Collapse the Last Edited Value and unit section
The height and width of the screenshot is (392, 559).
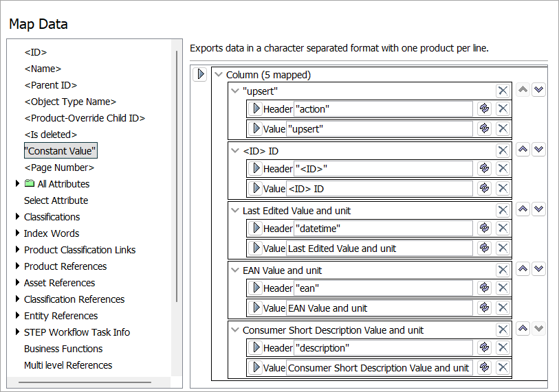click(x=234, y=211)
